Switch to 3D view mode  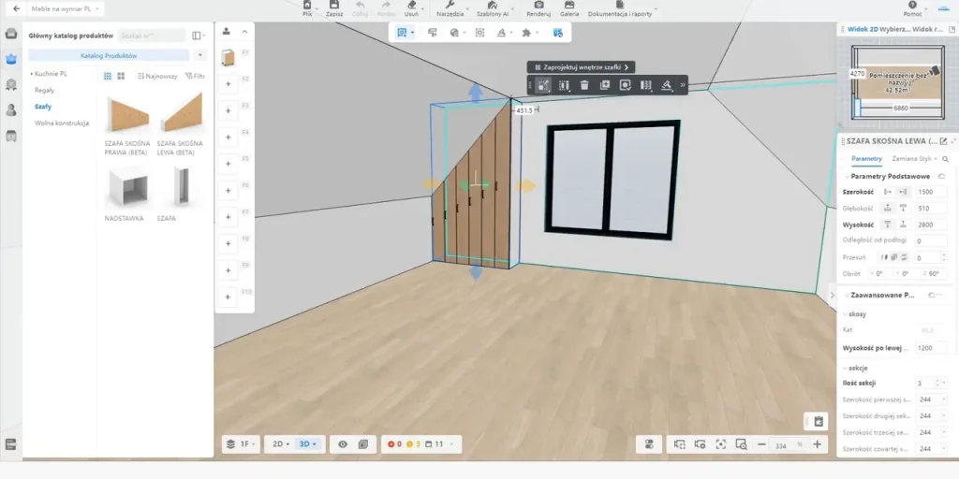coord(307,444)
